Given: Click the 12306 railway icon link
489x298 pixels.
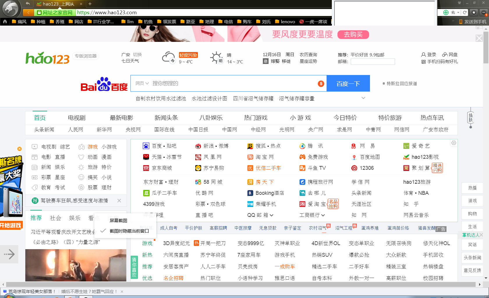Looking at the screenshot, I should pos(354,168).
